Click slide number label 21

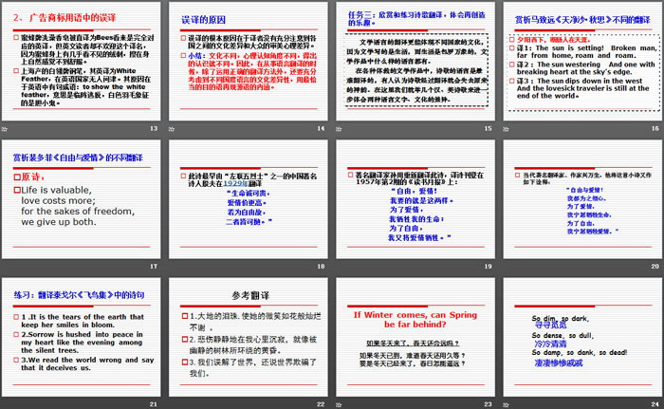(x=154, y=404)
